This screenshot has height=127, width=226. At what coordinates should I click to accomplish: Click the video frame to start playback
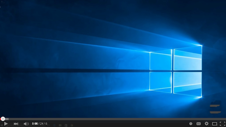pyautogui.click(x=113, y=59)
